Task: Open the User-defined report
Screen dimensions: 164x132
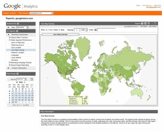Action: pyautogui.click(x=16, y=58)
